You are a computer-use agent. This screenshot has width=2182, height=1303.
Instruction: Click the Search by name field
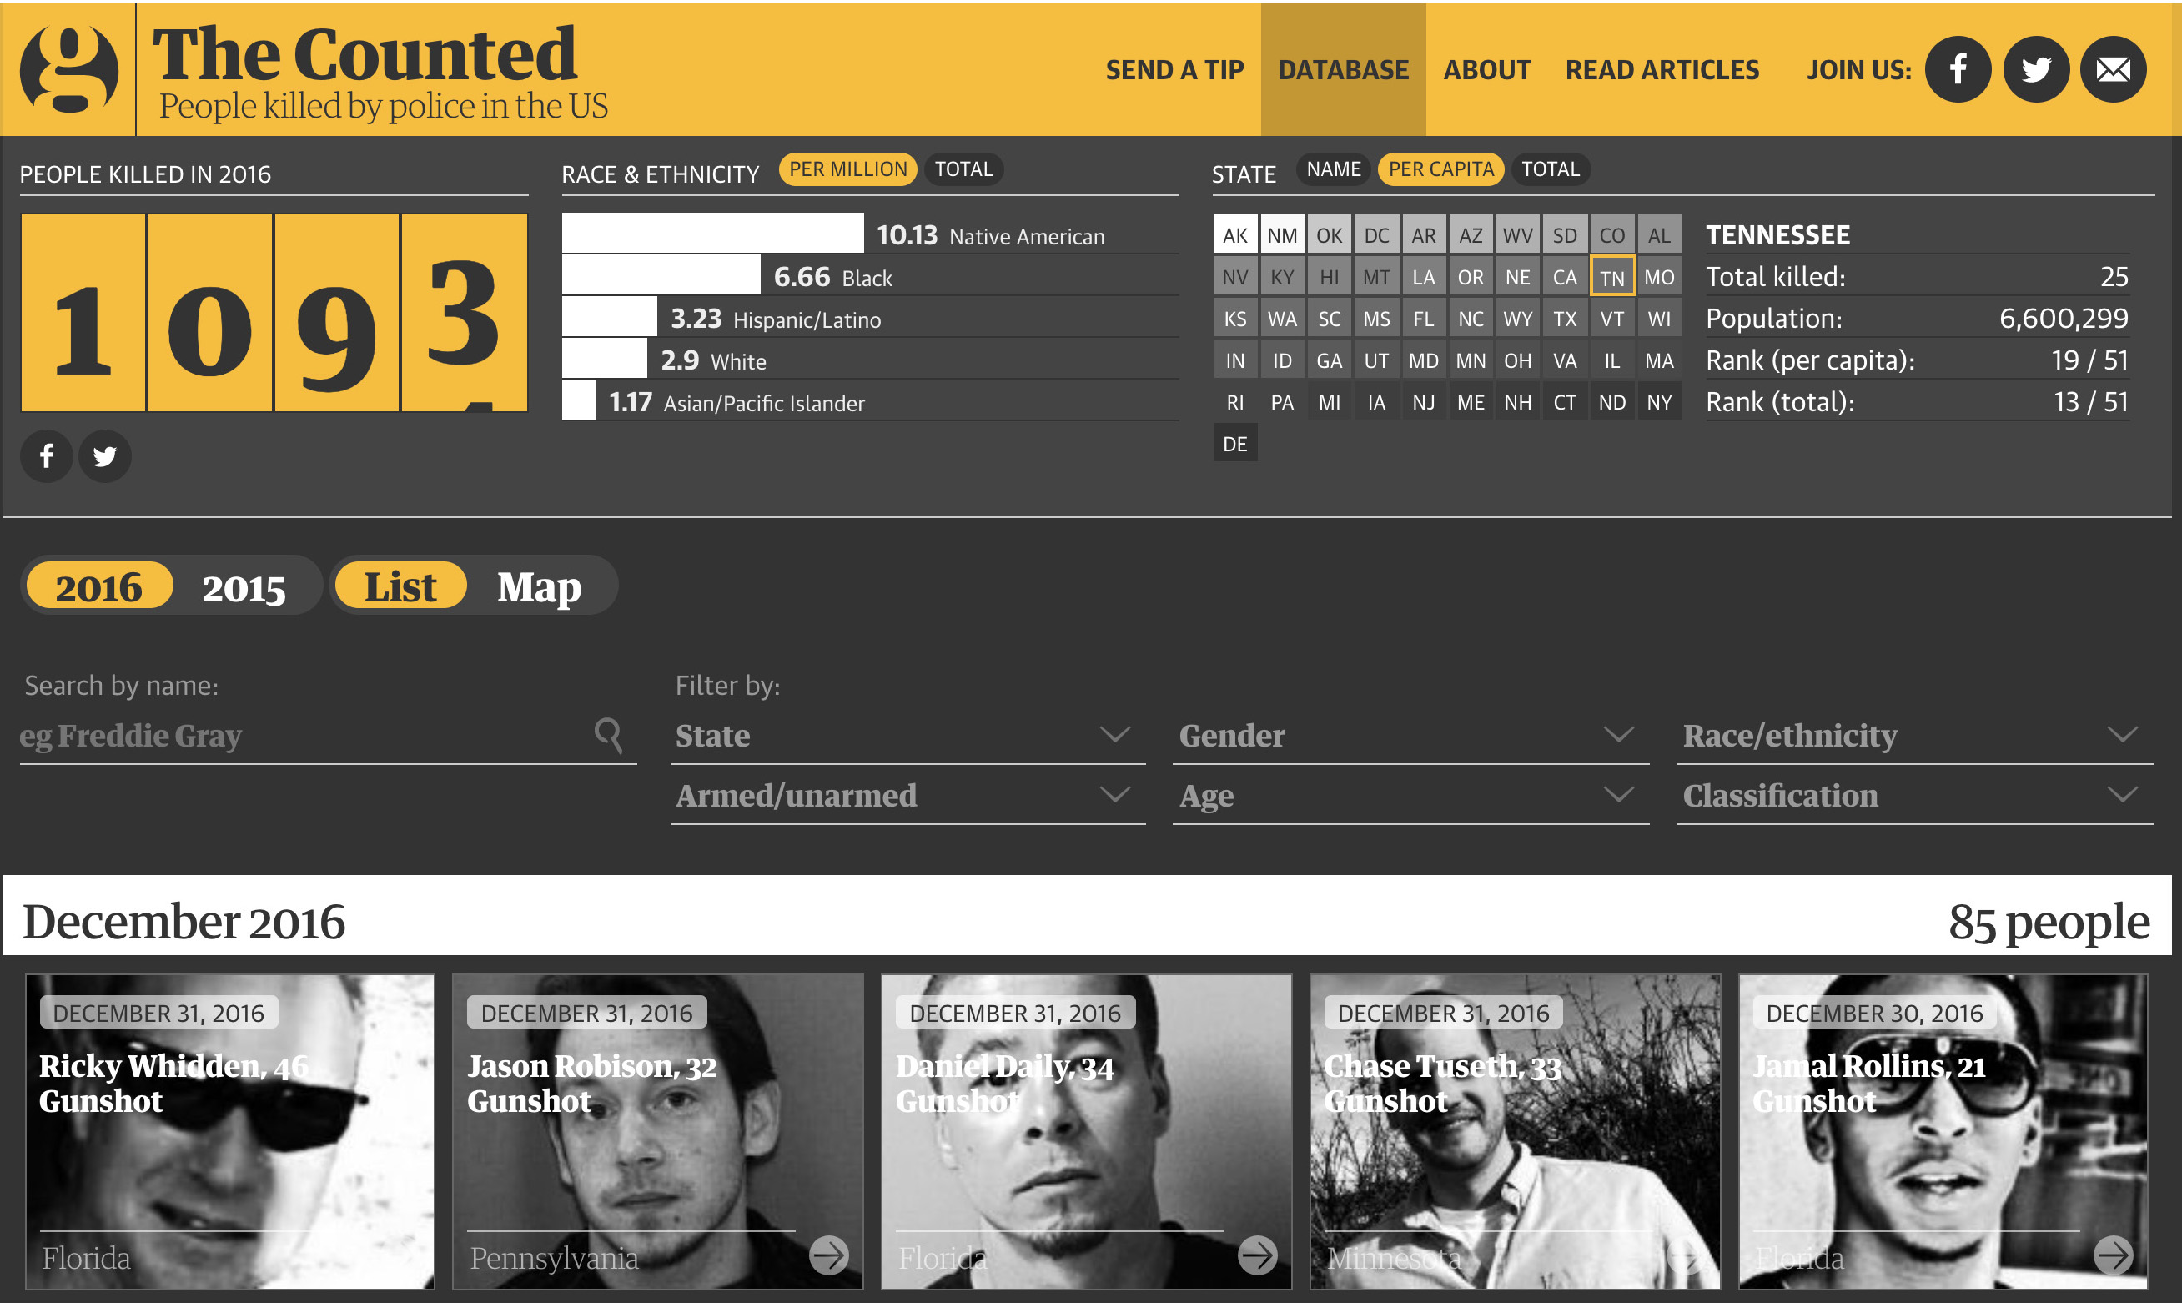[299, 736]
